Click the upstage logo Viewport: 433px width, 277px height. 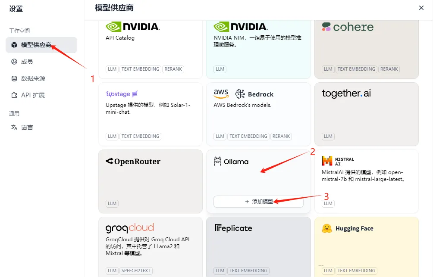[122, 94]
